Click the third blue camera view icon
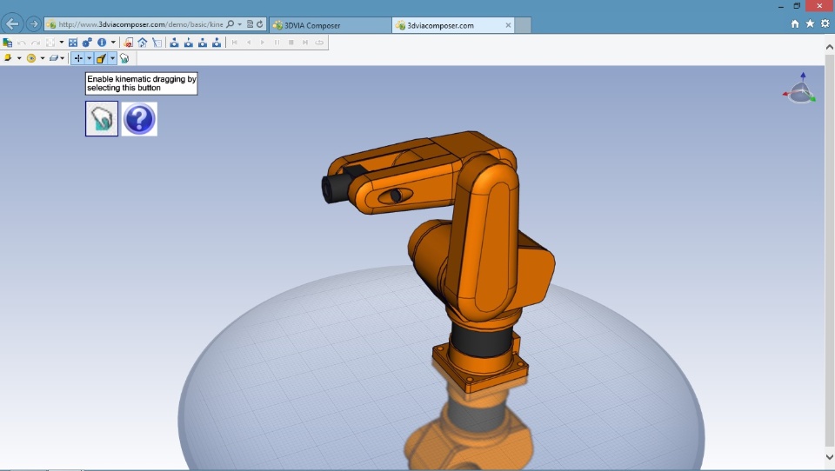 (203, 43)
